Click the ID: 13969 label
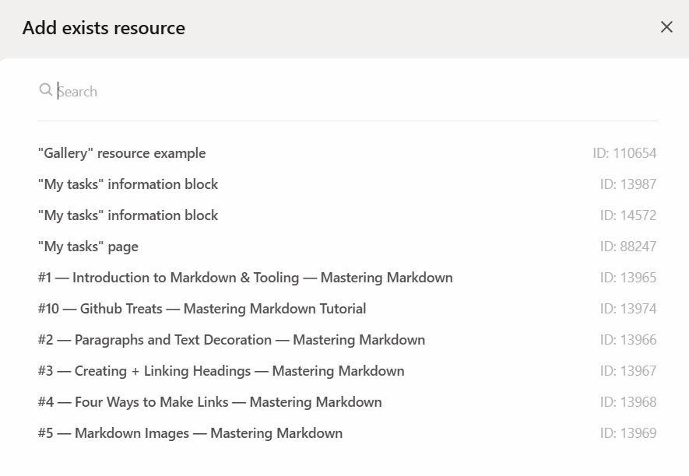 point(627,433)
